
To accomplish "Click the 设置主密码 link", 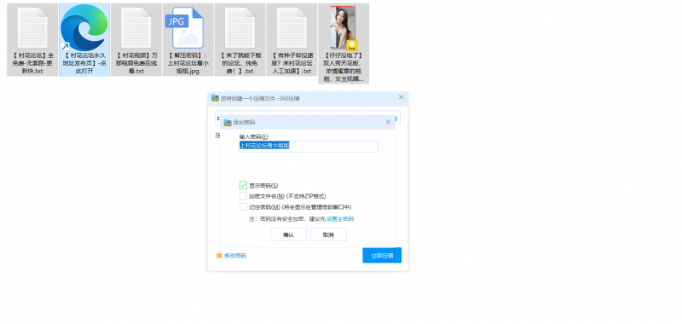I will point(340,219).
